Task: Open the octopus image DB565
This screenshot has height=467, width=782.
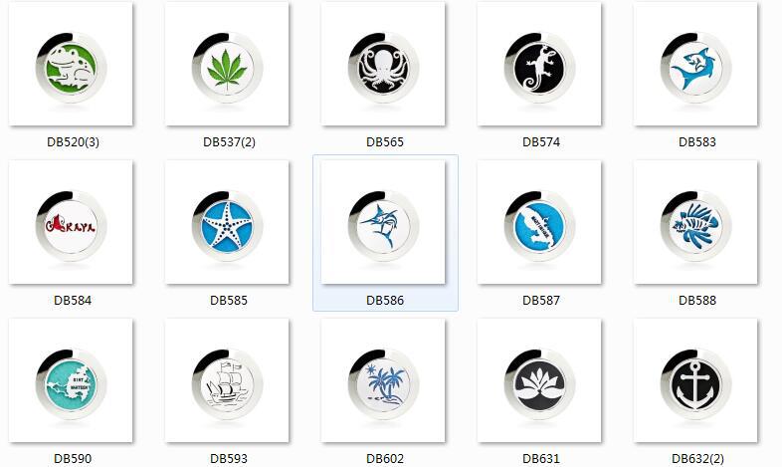Action: click(x=383, y=64)
